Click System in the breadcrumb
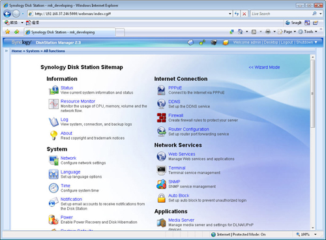The image size is (326, 240). point(33,51)
